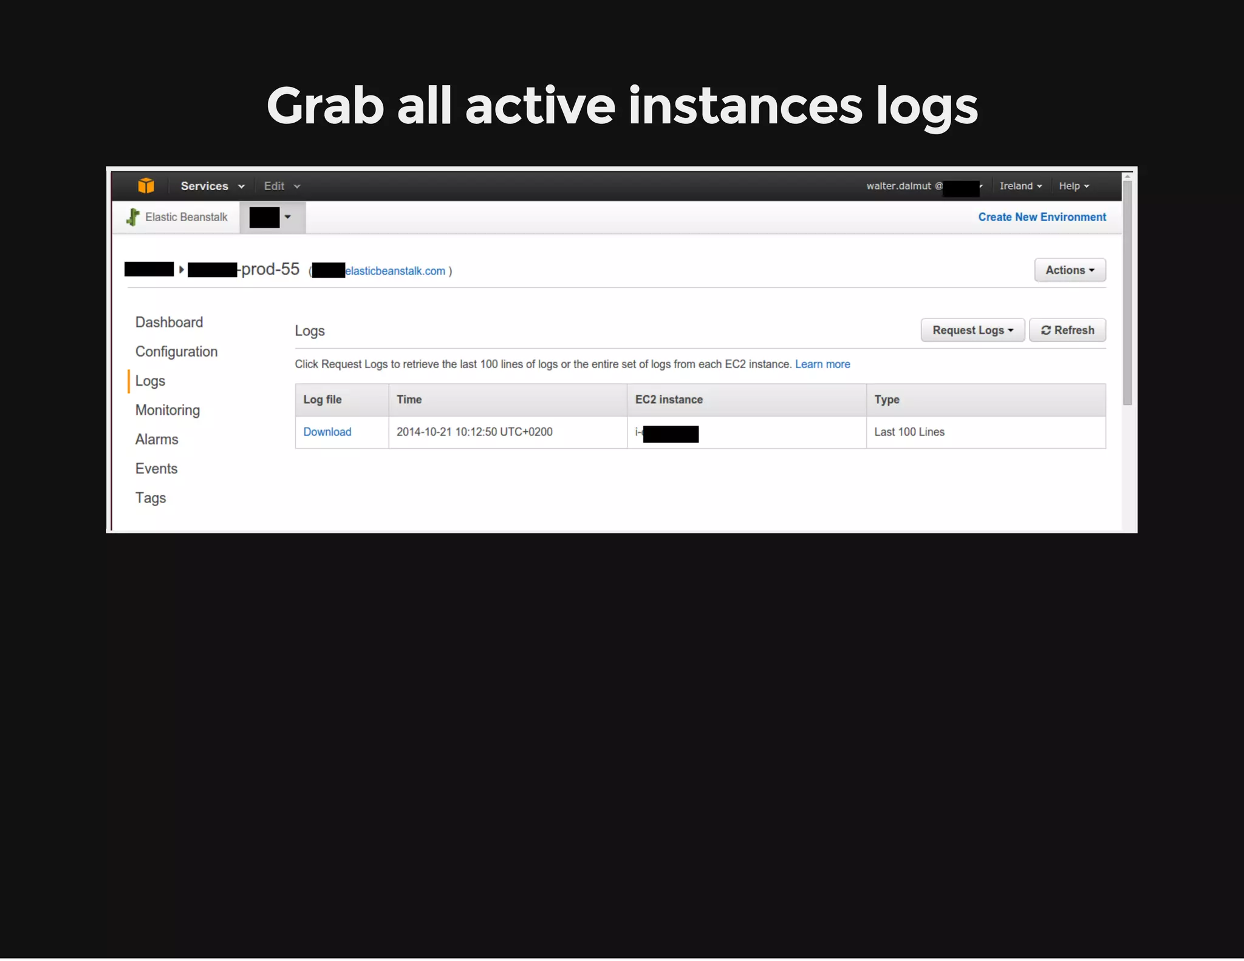
Task: Open Monitoring in the sidebar
Action: 168,410
